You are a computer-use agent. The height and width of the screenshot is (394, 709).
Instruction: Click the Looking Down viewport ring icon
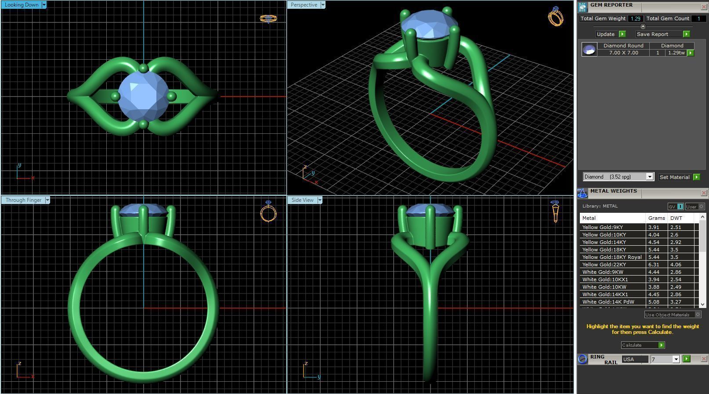(x=268, y=18)
